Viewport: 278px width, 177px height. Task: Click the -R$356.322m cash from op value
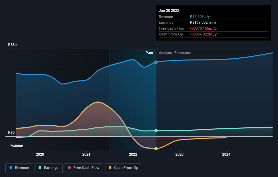tap(201, 34)
